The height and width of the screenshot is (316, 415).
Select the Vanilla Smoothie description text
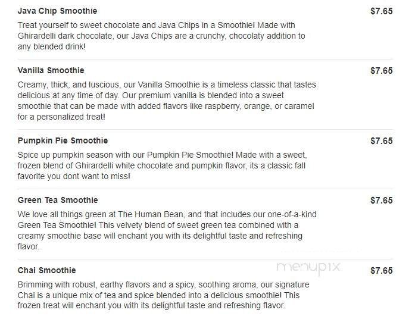161,101
